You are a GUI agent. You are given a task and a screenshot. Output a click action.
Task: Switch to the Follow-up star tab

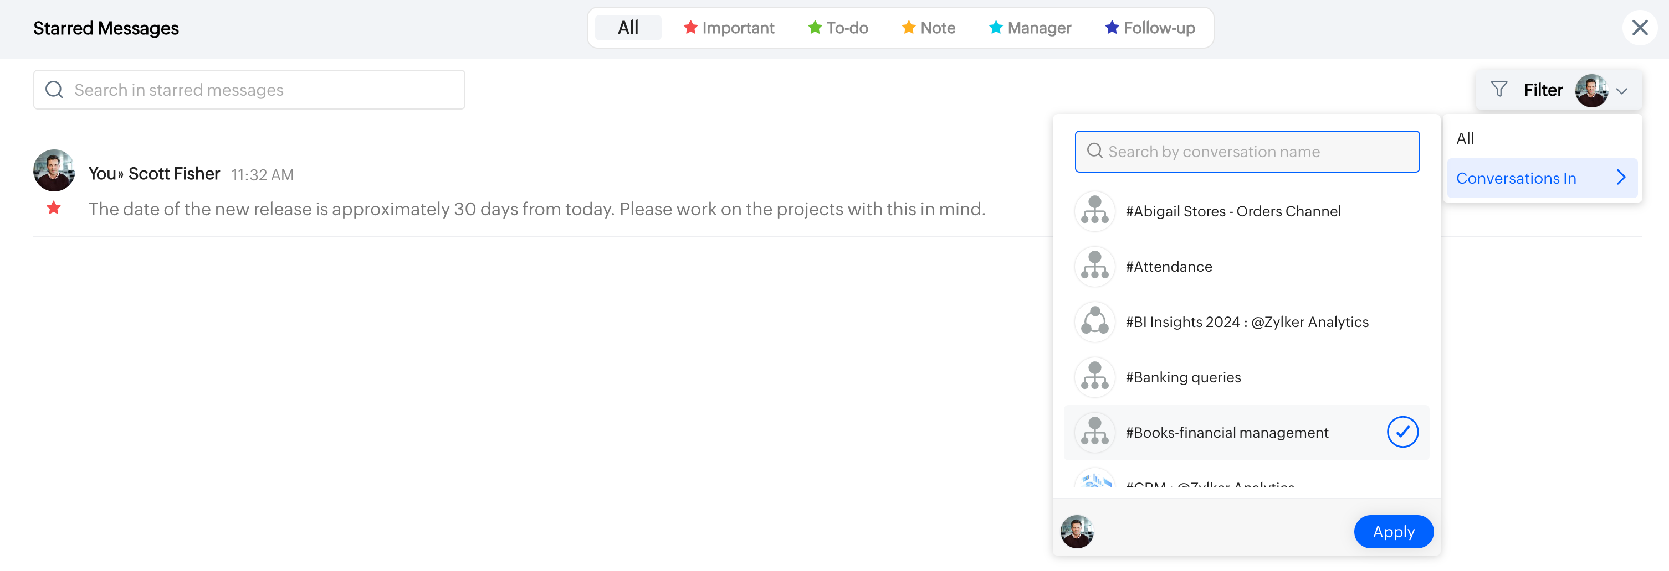point(1149,28)
